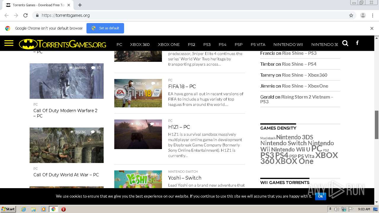Click the page vertical scrollbar thumb
This screenshot has height=213, width=379.
point(377,124)
